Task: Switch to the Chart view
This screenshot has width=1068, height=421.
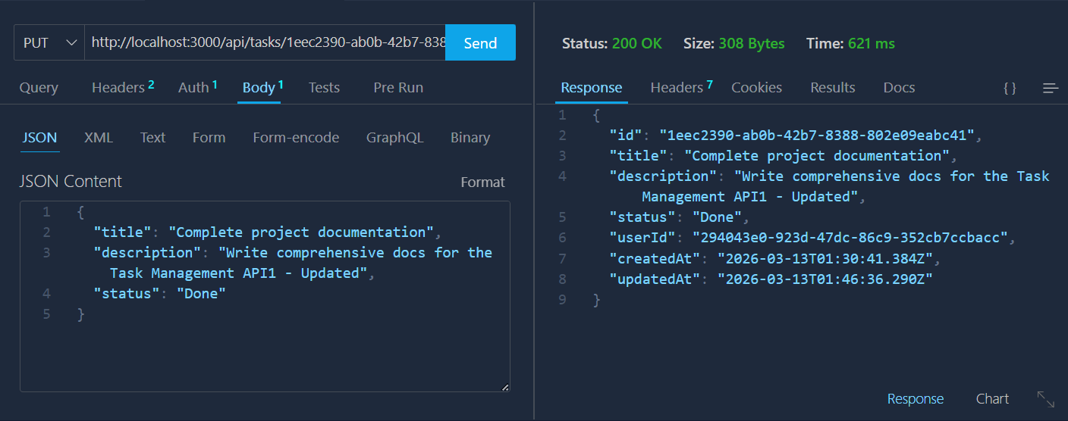Action: [x=992, y=399]
